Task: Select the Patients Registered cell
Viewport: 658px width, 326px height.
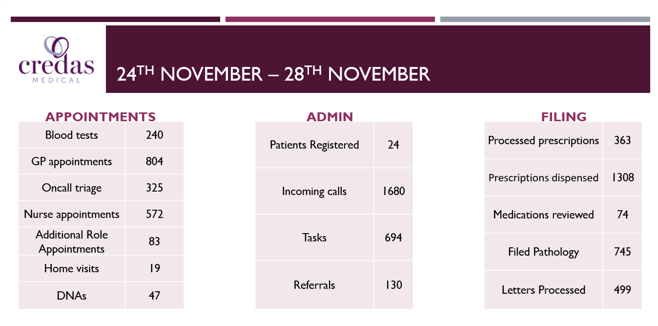Action: 314,145
